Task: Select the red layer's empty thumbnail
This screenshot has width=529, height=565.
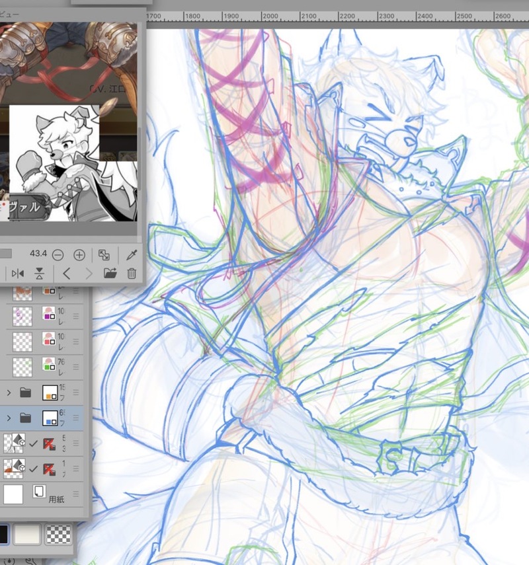Action: coord(22,342)
